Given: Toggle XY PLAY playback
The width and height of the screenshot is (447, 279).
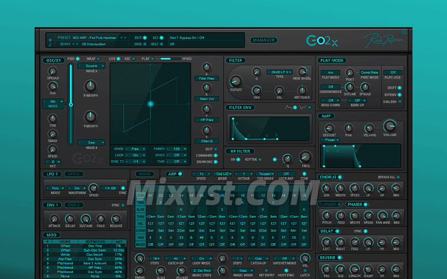Looking at the screenshot, I should pos(153,58).
